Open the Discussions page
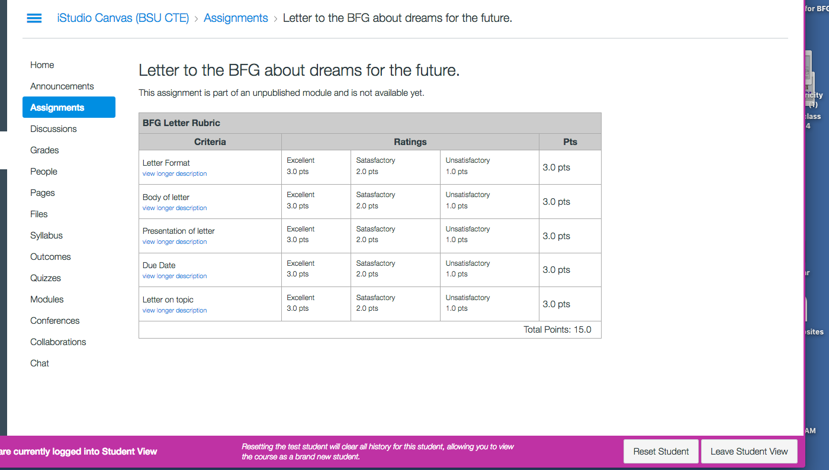The image size is (829, 470). [x=53, y=129]
